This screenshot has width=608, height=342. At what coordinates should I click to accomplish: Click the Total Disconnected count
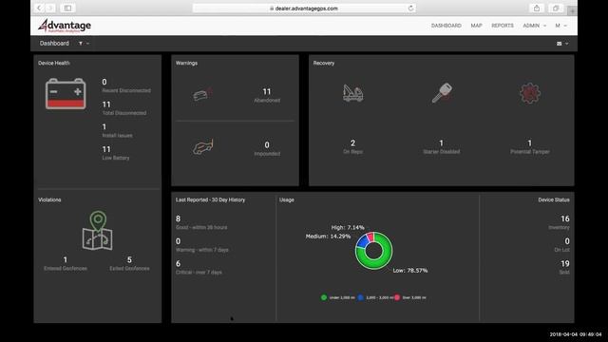pyautogui.click(x=106, y=104)
